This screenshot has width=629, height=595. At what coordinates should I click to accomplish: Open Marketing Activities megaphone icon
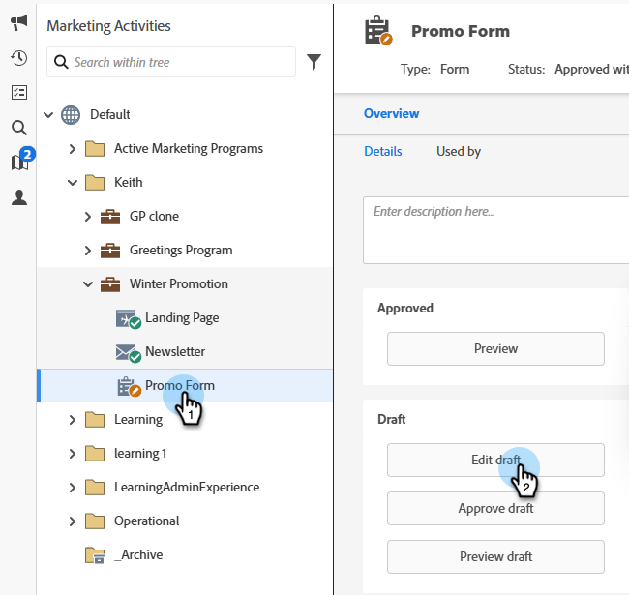tap(18, 23)
